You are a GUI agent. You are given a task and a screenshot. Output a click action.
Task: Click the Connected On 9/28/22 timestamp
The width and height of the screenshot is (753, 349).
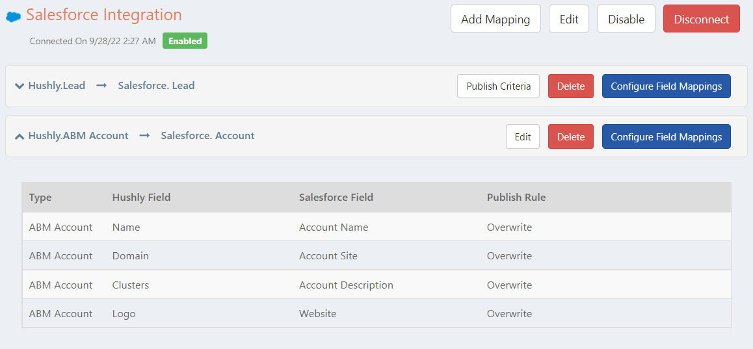click(93, 42)
